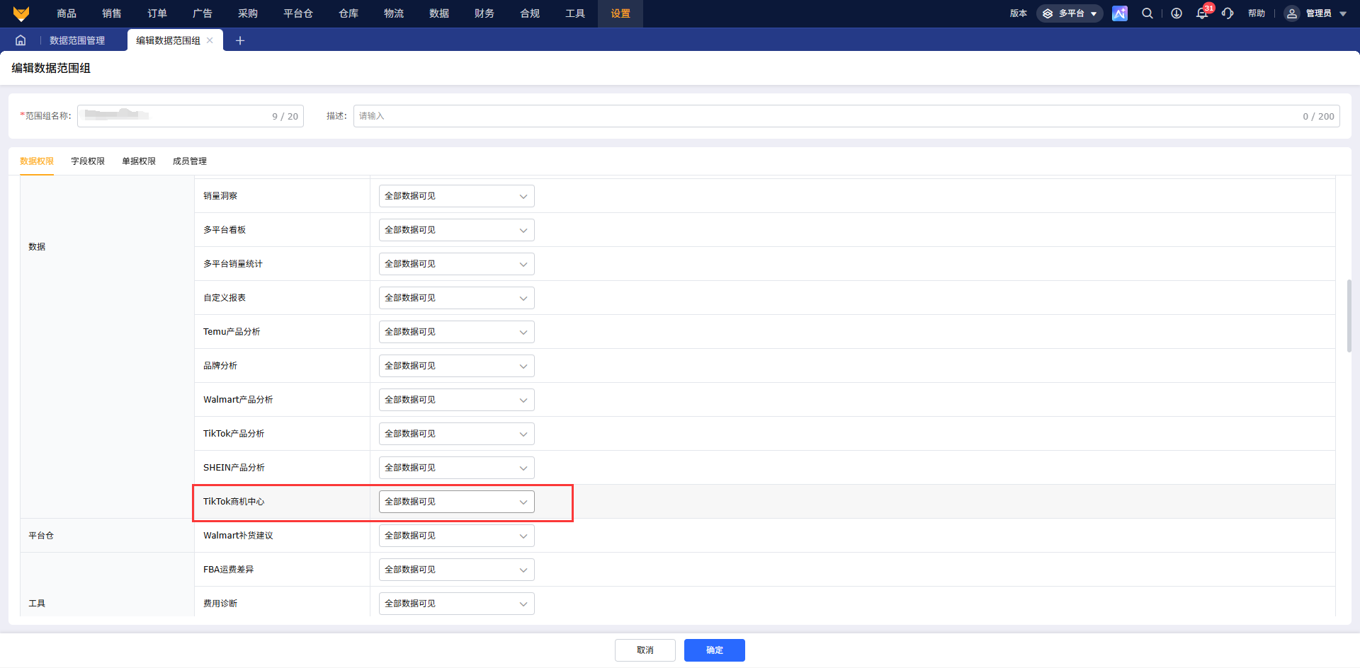Screen dimensions: 1360x668
Task: Open notifications bell with 31 badge
Action: coord(1203,12)
